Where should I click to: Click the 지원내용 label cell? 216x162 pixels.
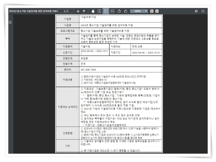[x=67, y=80]
